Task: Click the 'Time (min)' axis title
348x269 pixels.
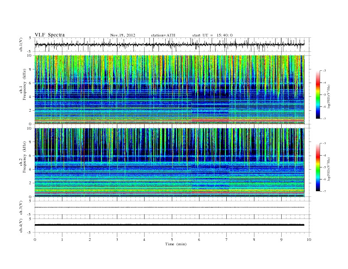Action: click(x=176, y=244)
